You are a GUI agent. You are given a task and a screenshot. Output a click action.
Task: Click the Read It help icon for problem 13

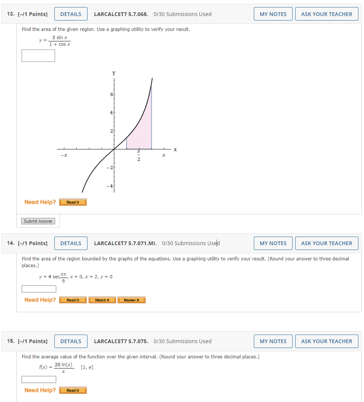tap(73, 202)
